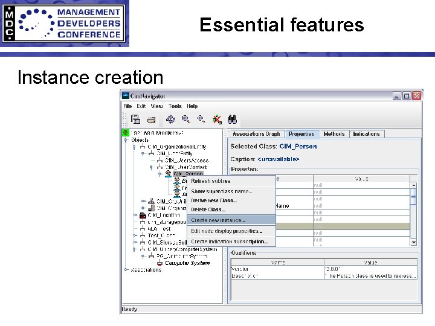Click the class icon beside ALA_Test
The width and height of the screenshot is (435, 326).
[143, 228]
